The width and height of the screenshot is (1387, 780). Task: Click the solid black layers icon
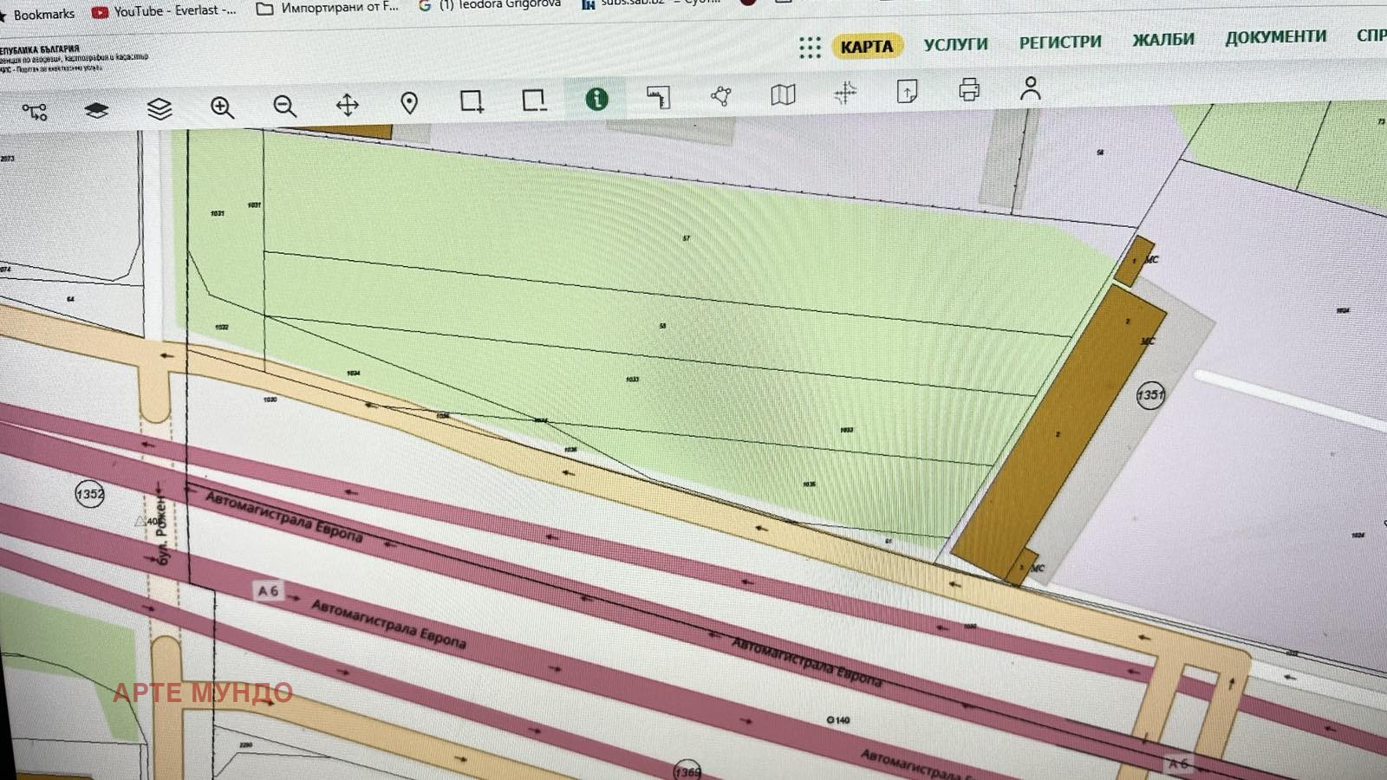[96, 110]
